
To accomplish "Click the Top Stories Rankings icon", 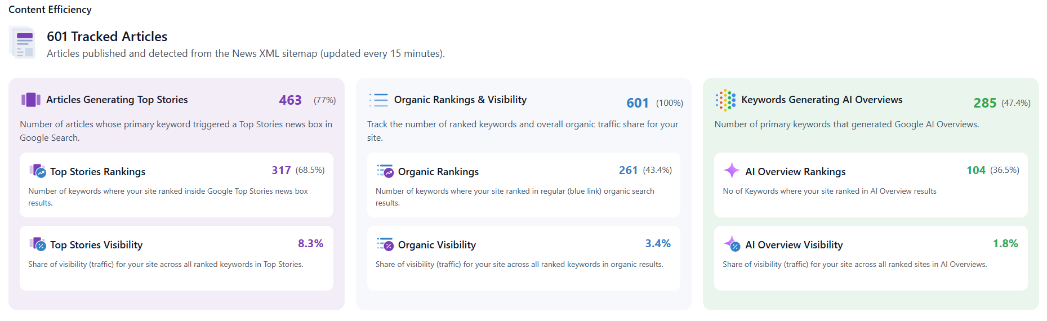I will 38,171.
